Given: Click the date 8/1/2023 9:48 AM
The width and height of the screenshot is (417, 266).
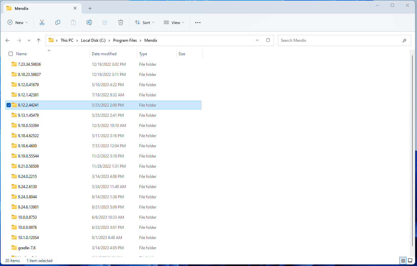Looking at the screenshot, I should click(107, 237).
